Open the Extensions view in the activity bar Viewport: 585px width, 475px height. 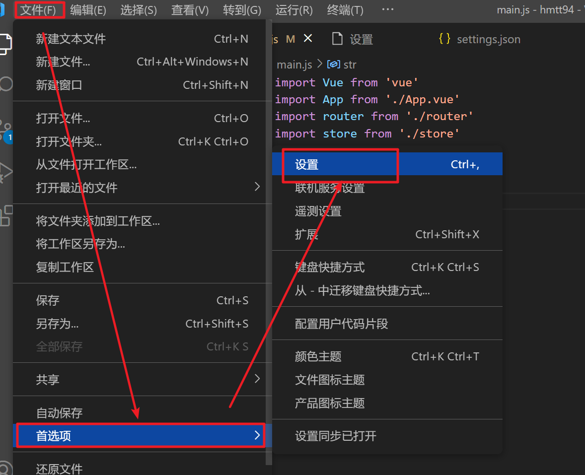pos(5,216)
